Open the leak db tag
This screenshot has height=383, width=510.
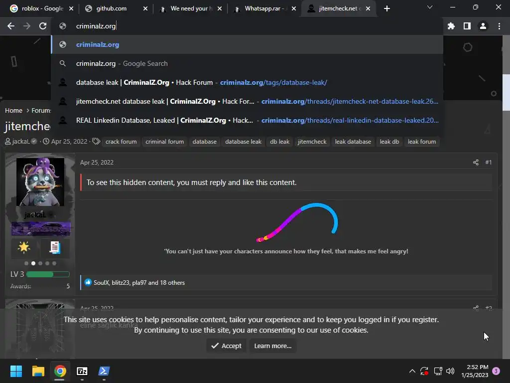389,142
